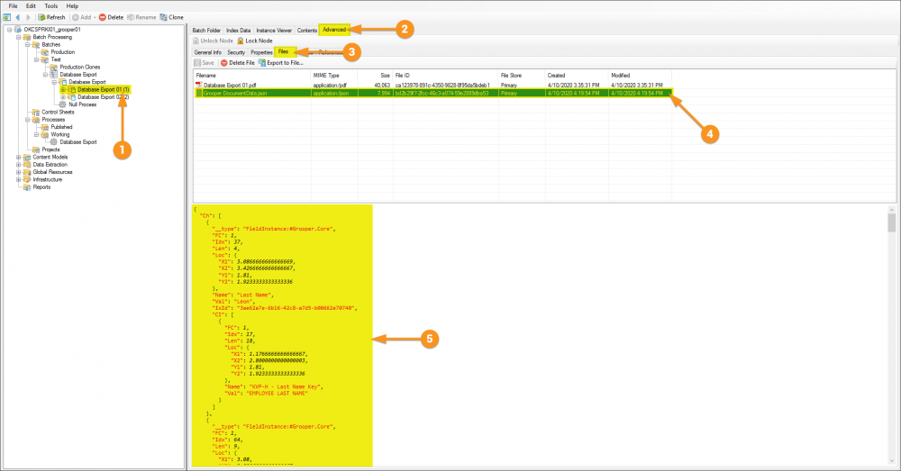The height and width of the screenshot is (471, 901).
Task: Click Delete File red icon button
Action: pyautogui.click(x=237, y=63)
